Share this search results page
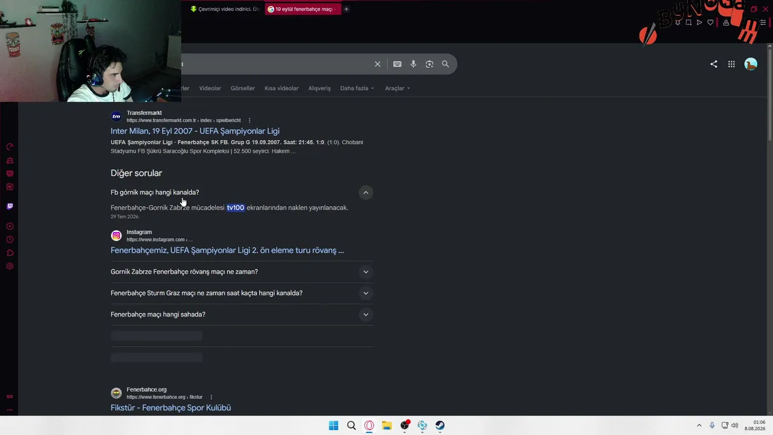 tap(714, 64)
